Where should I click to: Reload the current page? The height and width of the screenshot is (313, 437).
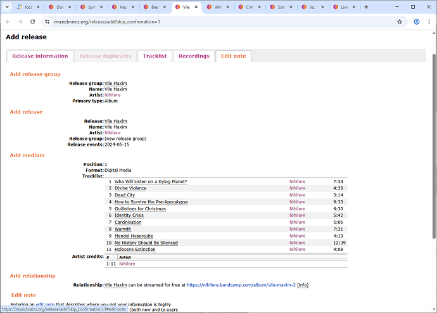(32, 22)
